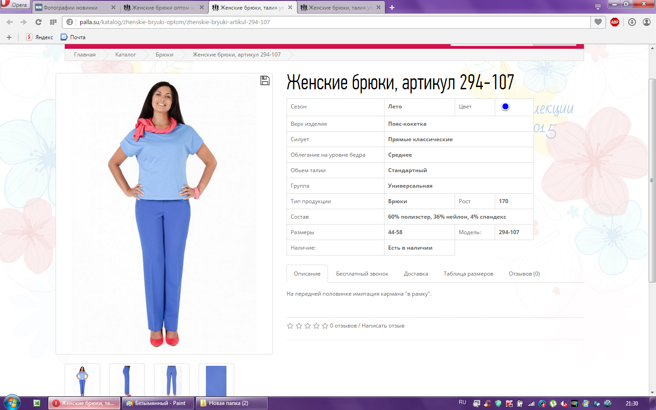The width and height of the screenshot is (656, 410).
Task: Click the Opera taskbar button
Action: (x=85, y=403)
